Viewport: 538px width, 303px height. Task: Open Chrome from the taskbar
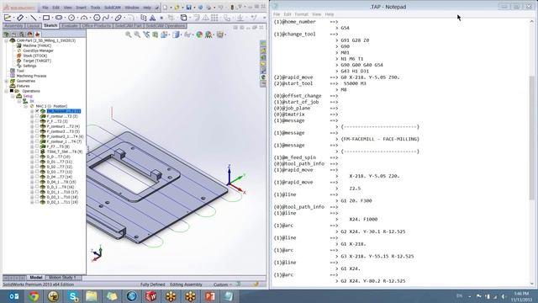point(34,296)
